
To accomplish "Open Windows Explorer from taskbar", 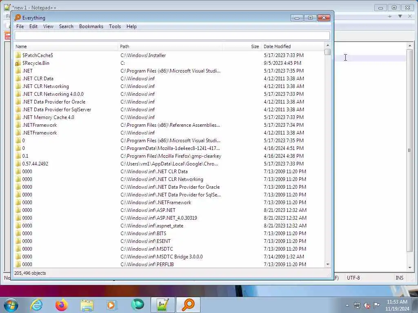I will 87,305.
